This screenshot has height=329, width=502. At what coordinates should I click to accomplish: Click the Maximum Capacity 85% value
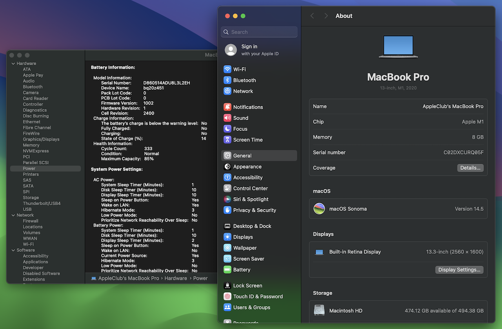(x=149, y=159)
